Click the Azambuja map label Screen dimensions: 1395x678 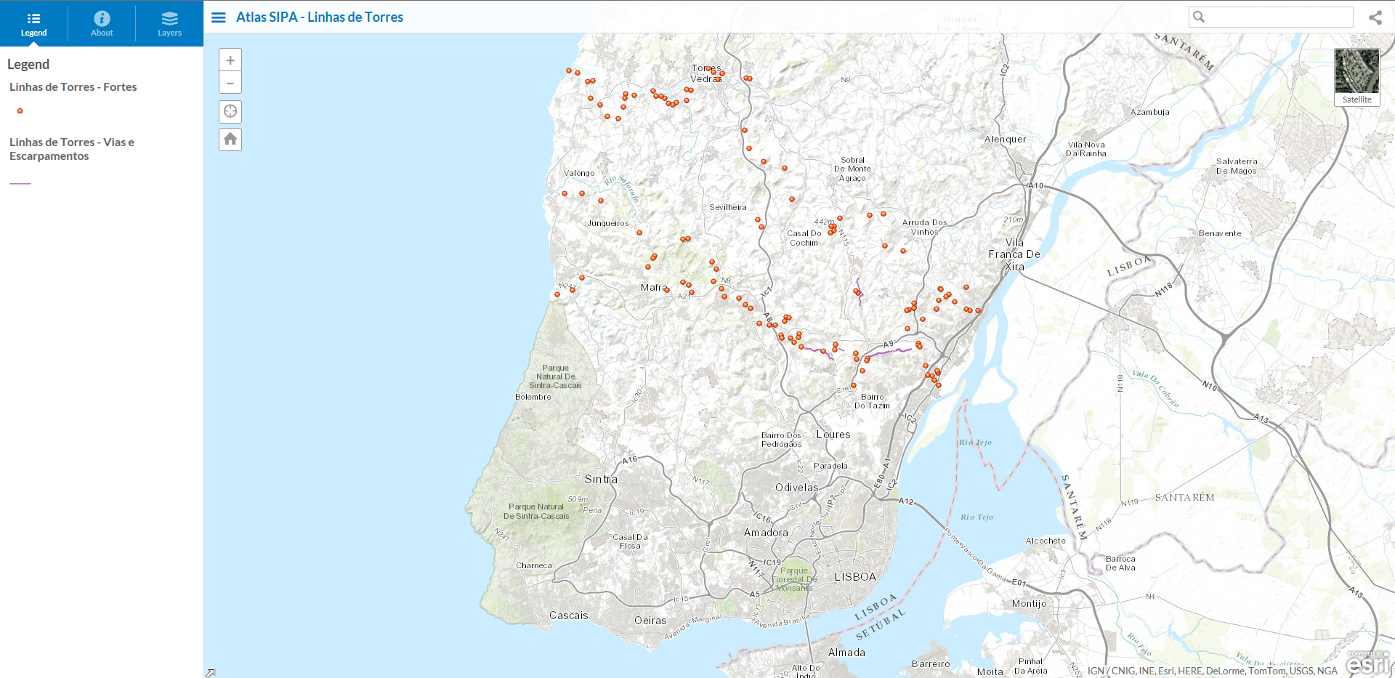(x=1150, y=112)
